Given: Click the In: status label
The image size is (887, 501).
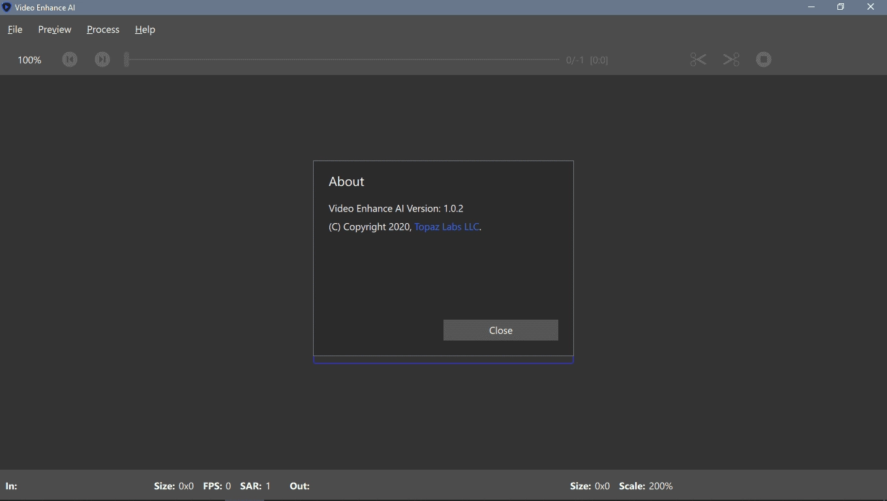Looking at the screenshot, I should tap(11, 486).
